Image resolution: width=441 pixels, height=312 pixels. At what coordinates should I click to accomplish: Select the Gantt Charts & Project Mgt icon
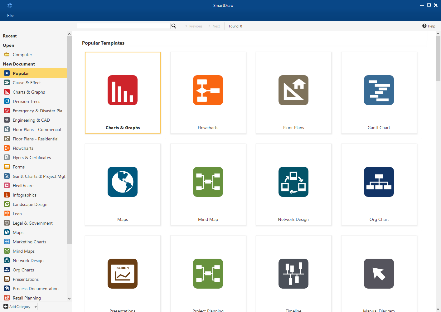[x=7, y=176]
